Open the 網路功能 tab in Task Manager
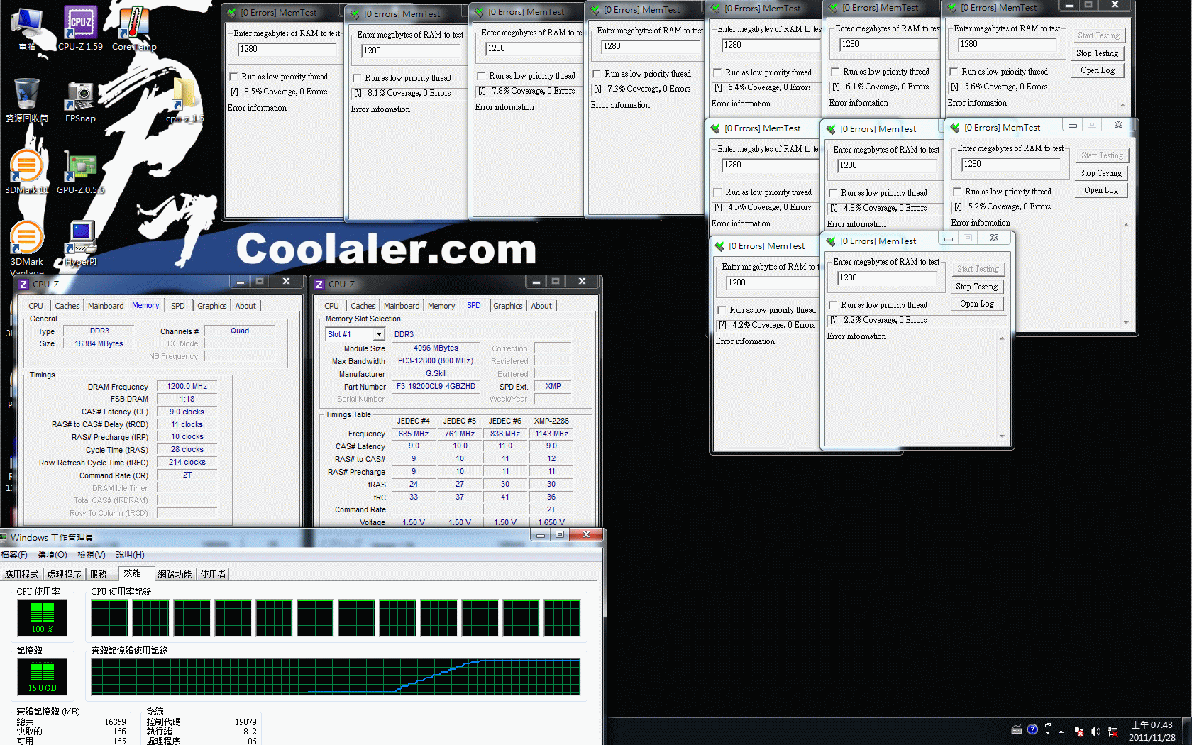 click(175, 575)
